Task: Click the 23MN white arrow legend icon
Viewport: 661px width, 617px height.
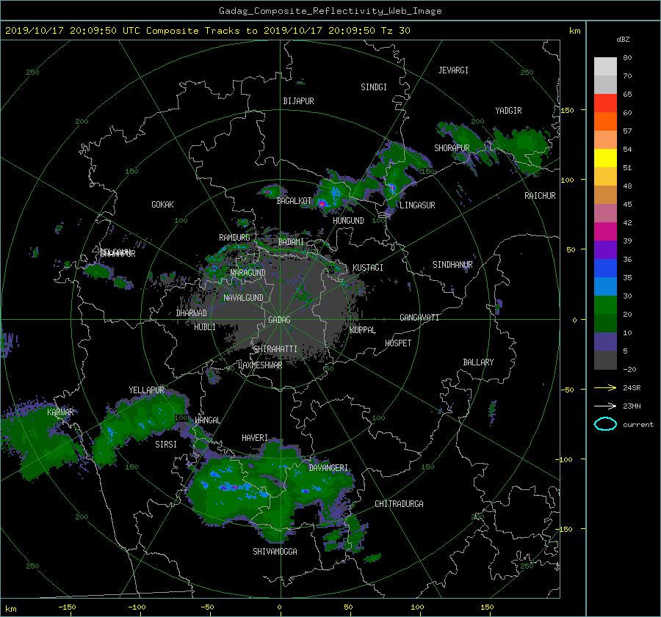Action: (605, 406)
